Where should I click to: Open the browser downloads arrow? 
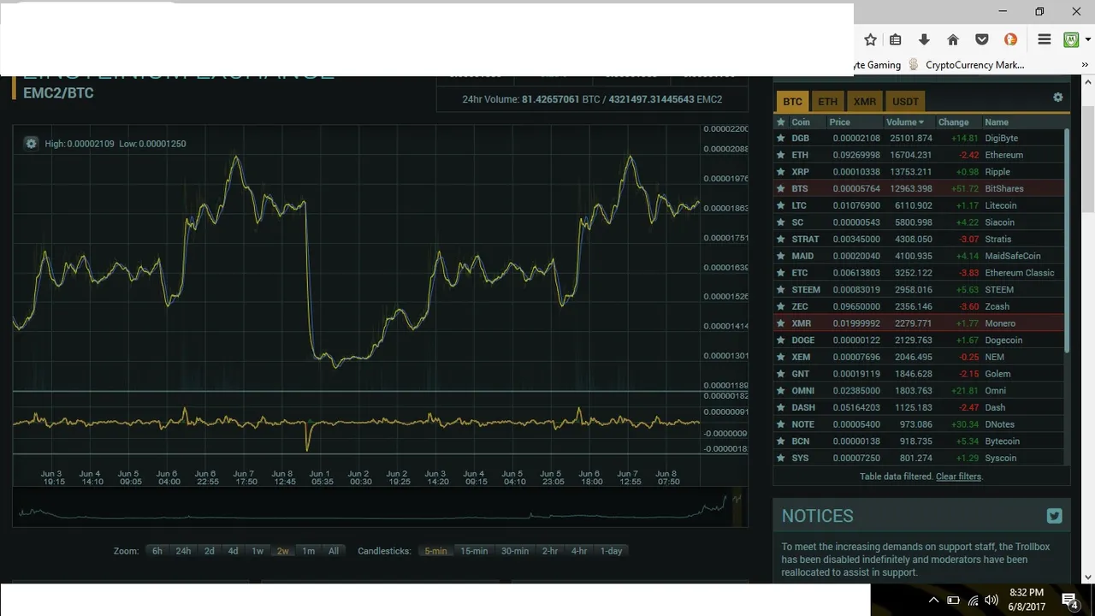(924, 39)
